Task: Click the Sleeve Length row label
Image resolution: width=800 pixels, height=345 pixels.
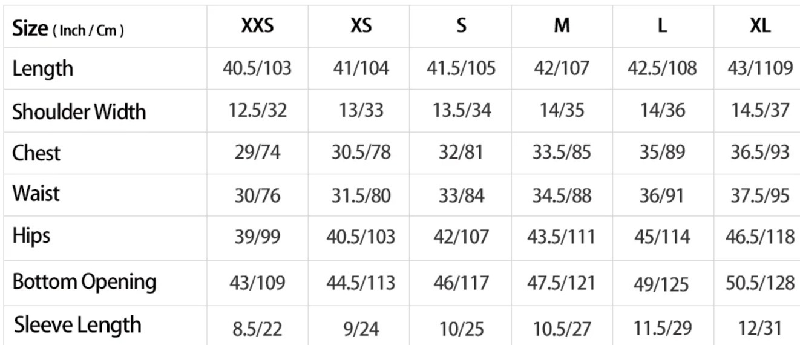Action: [77, 325]
